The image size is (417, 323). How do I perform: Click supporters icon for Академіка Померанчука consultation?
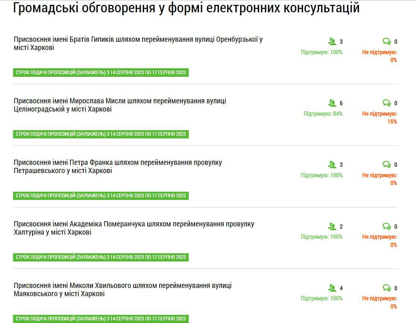point(332,226)
